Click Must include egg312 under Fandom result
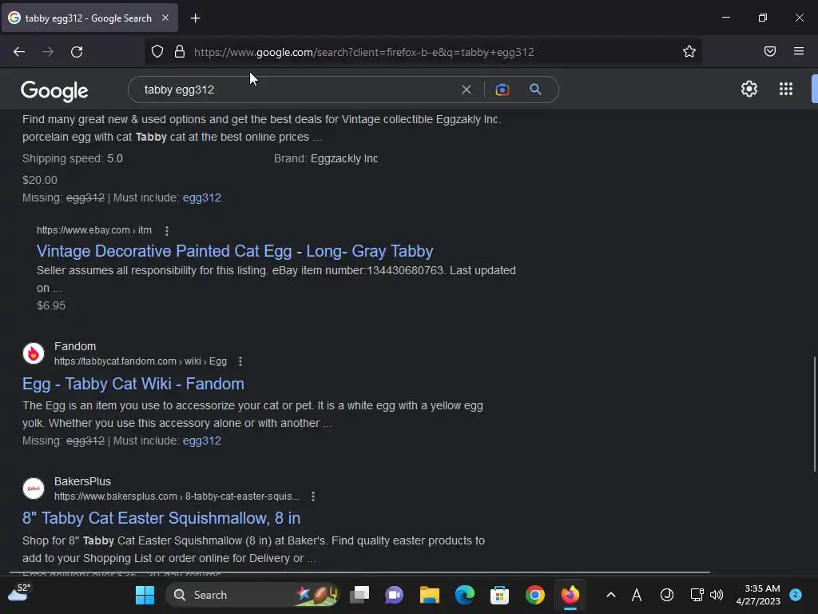Image resolution: width=818 pixels, height=614 pixels. pyautogui.click(x=201, y=441)
